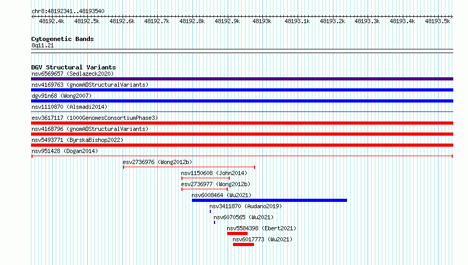Screen dimensions: 468x265
Task: Select the blue dgv91n68 variant bar
Action: coord(242,101)
